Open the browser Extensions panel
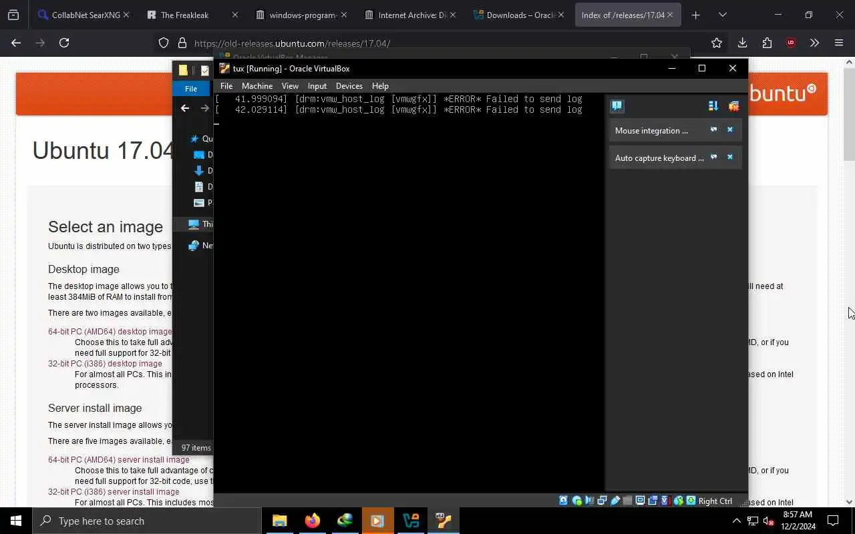This screenshot has width=855, height=534. click(x=767, y=43)
